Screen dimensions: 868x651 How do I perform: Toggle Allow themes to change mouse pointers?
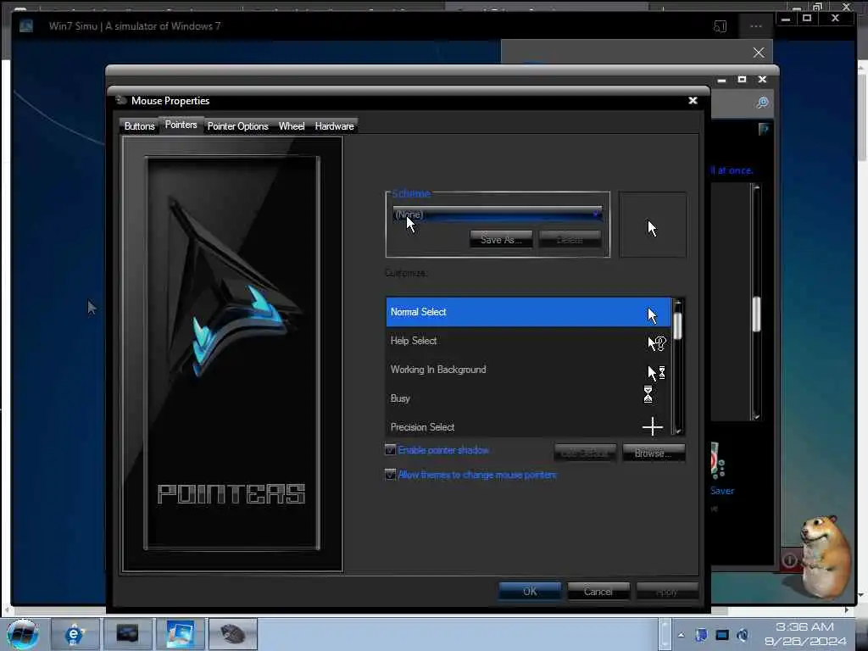click(x=390, y=475)
